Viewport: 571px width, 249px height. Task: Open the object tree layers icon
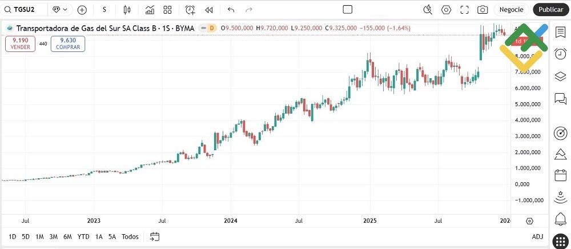pyautogui.click(x=560, y=76)
